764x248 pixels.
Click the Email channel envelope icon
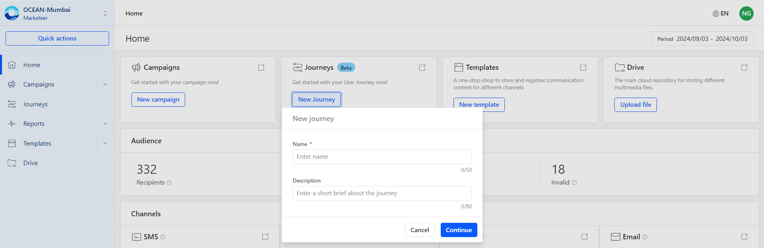(615, 237)
